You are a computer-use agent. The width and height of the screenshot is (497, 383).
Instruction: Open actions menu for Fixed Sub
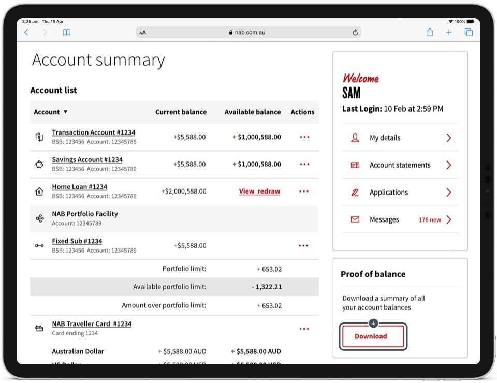303,245
